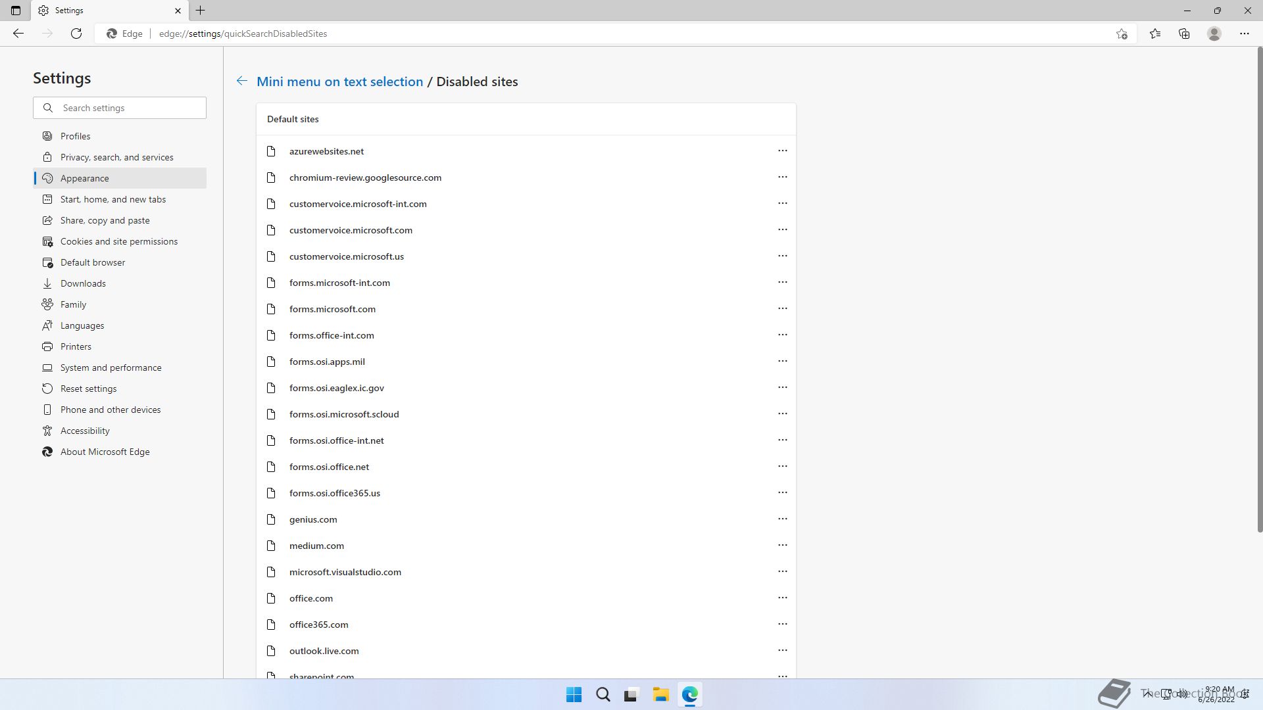
Task: Open Accessibility settings
Action: (120, 431)
